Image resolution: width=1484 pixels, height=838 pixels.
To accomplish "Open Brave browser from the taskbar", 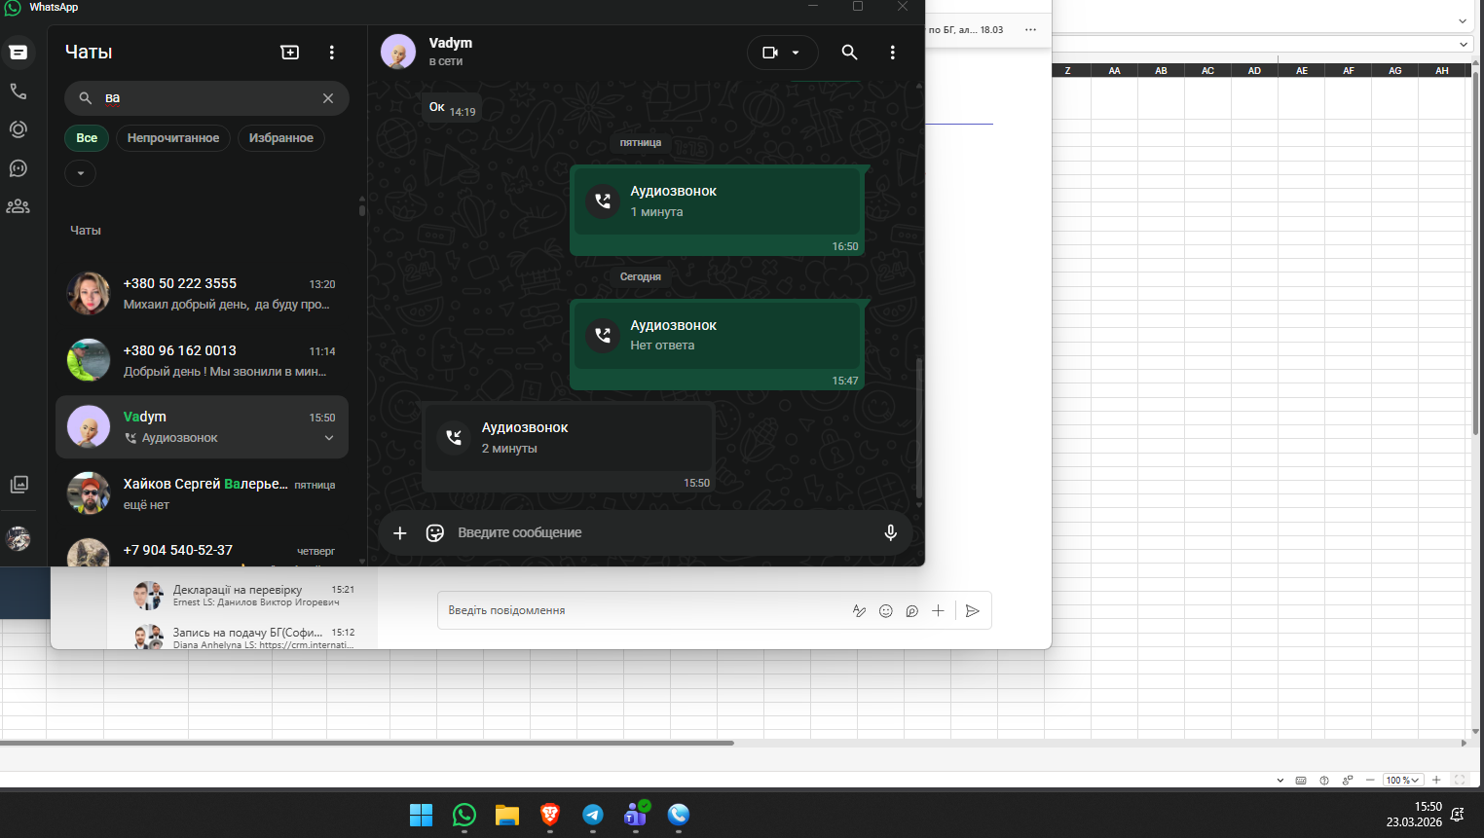I will [x=550, y=816].
